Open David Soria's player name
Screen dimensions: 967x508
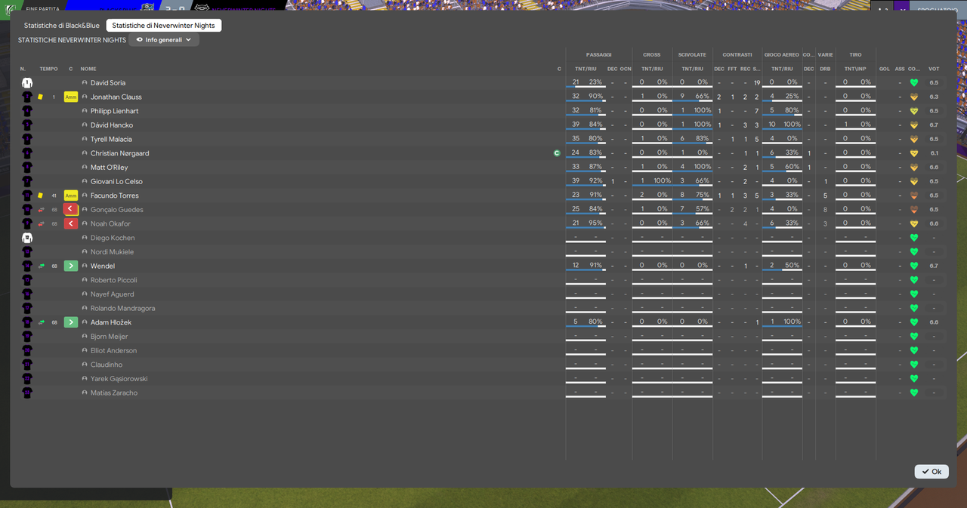pyautogui.click(x=108, y=83)
